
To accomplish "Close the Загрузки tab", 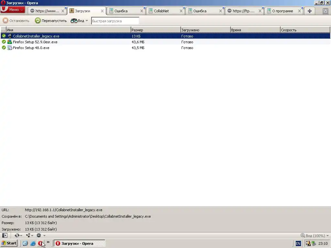I will coord(102,11).
